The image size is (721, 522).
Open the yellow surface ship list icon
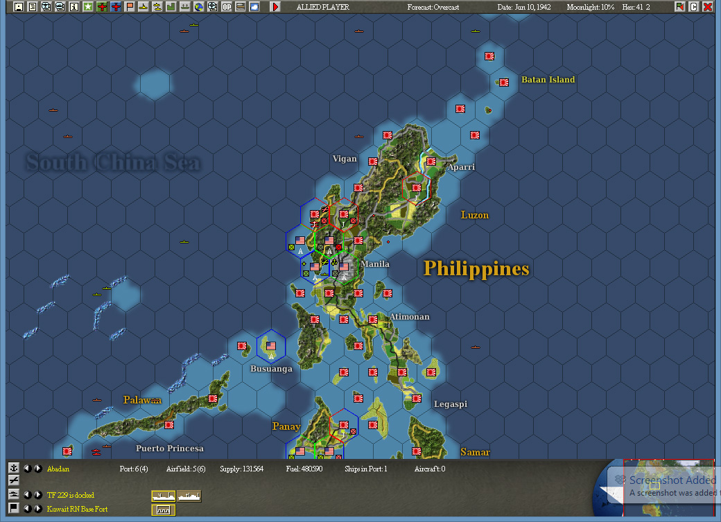point(144,6)
